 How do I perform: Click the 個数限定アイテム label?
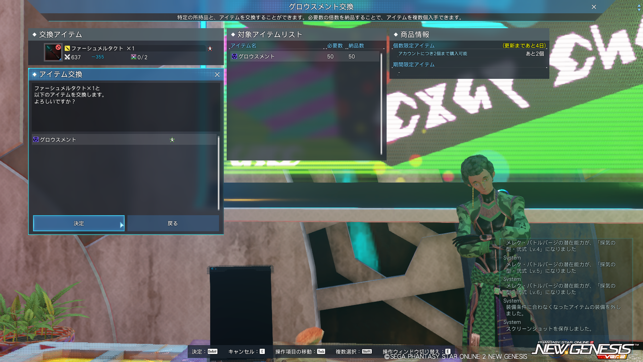coord(414,46)
